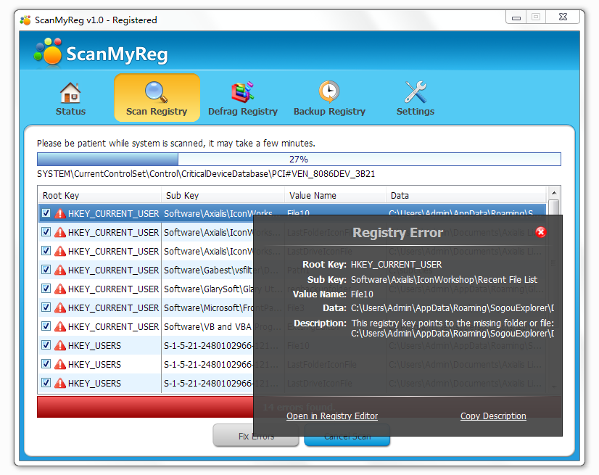Click warning icon on VB and VBA row
This screenshot has height=475, width=599.
(x=60, y=327)
